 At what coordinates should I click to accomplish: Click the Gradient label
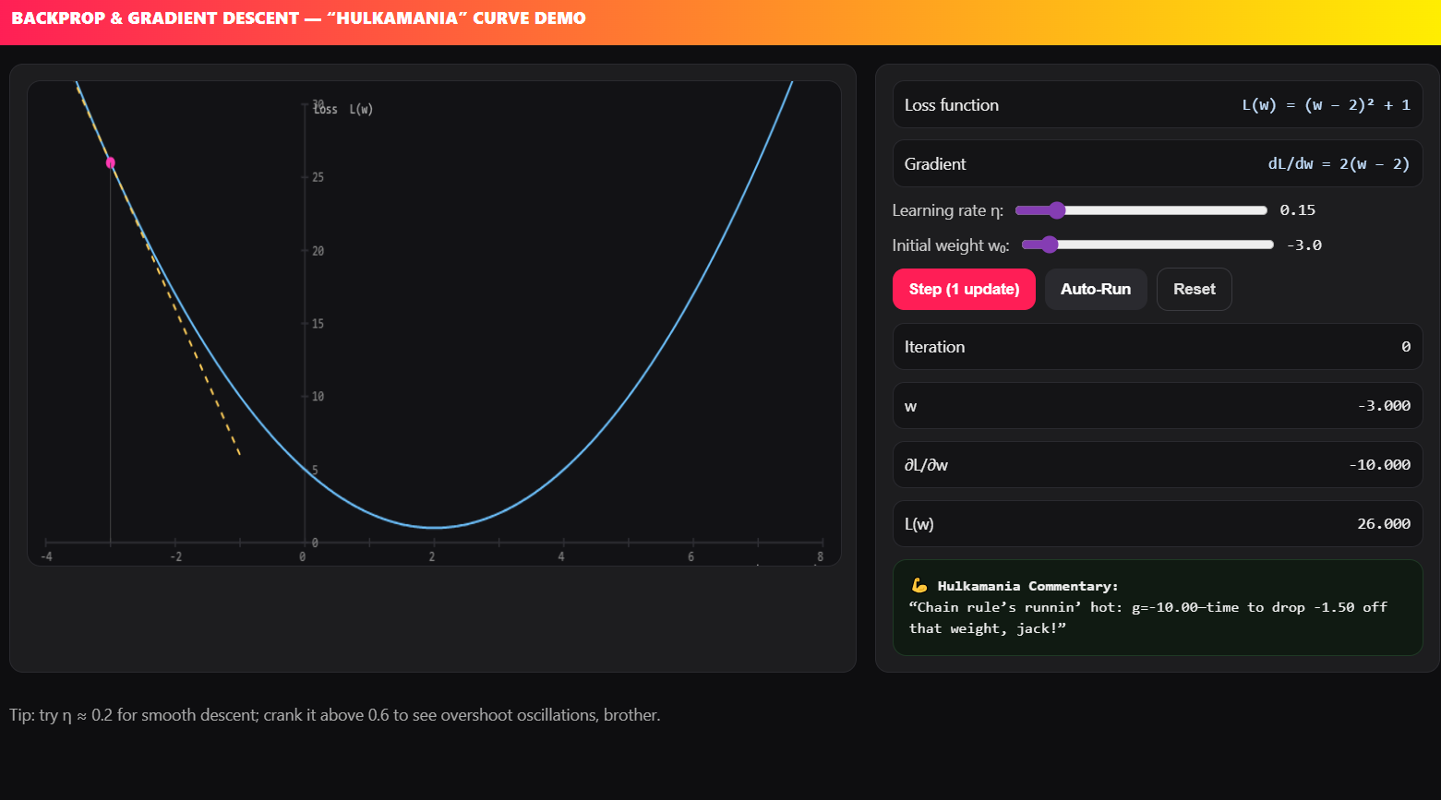(x=935, y=164)
